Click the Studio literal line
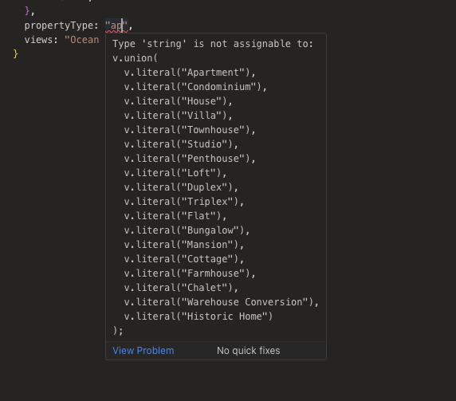The width and height of the screenshot is (456, 401). (181, 144)
